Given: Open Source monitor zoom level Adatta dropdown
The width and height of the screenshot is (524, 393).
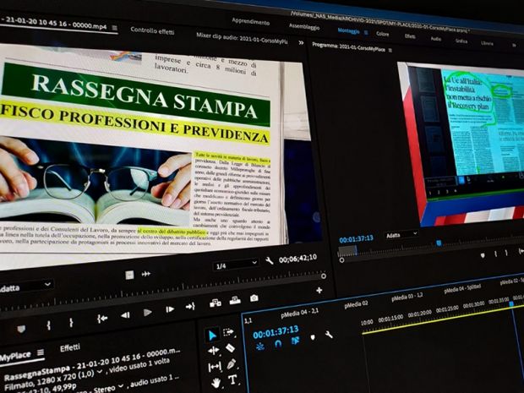Looking at the screenshot, I should click(x=26, y=287).
